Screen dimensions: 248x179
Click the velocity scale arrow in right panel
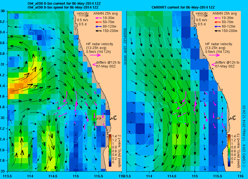(202, 16)
